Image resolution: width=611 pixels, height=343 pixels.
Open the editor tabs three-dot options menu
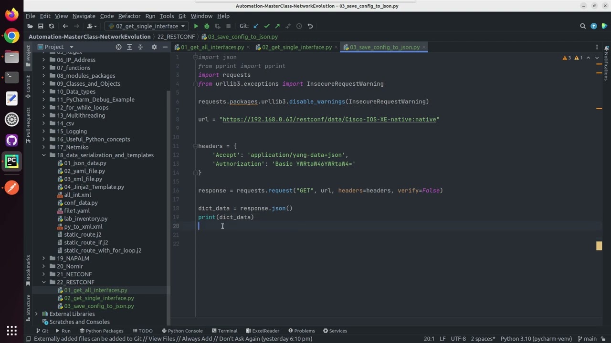pos(597,47)
